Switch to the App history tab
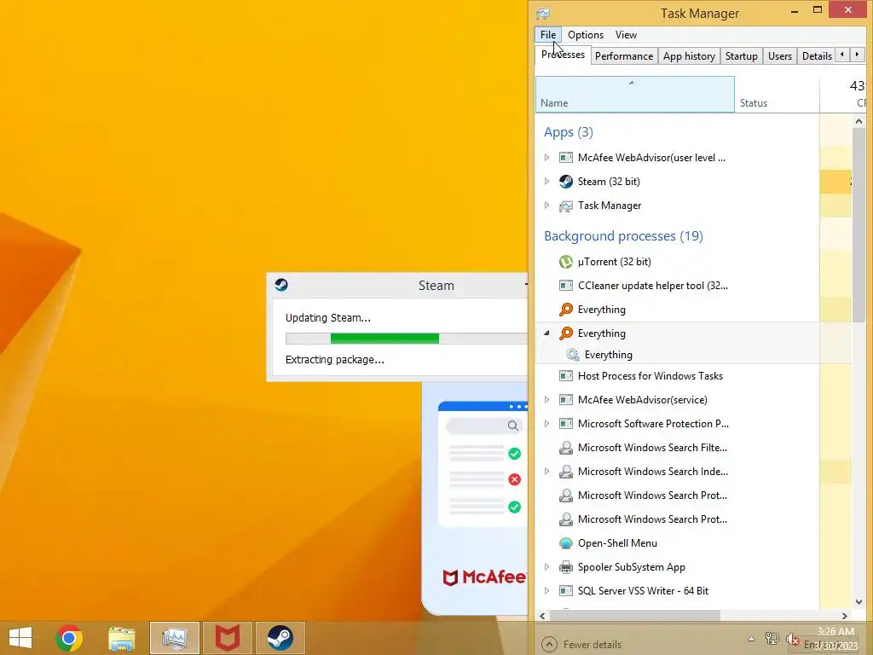The height and width of the screenshot is (655, 873). (x=689, y=55)
